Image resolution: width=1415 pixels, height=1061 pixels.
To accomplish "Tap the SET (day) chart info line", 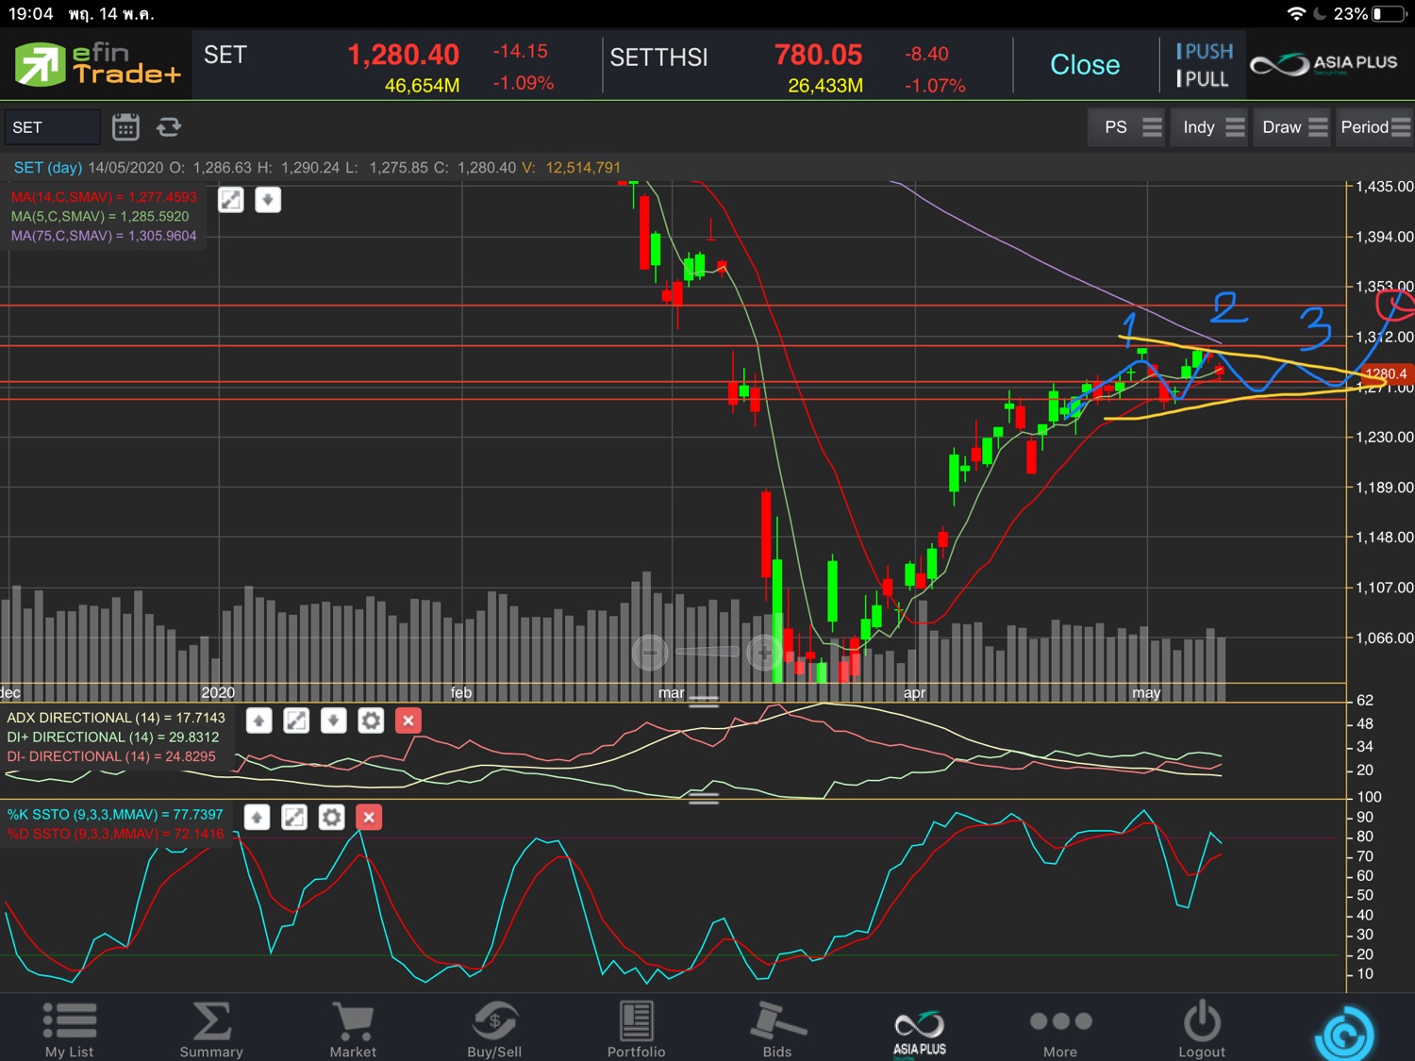I will [317, 168].
